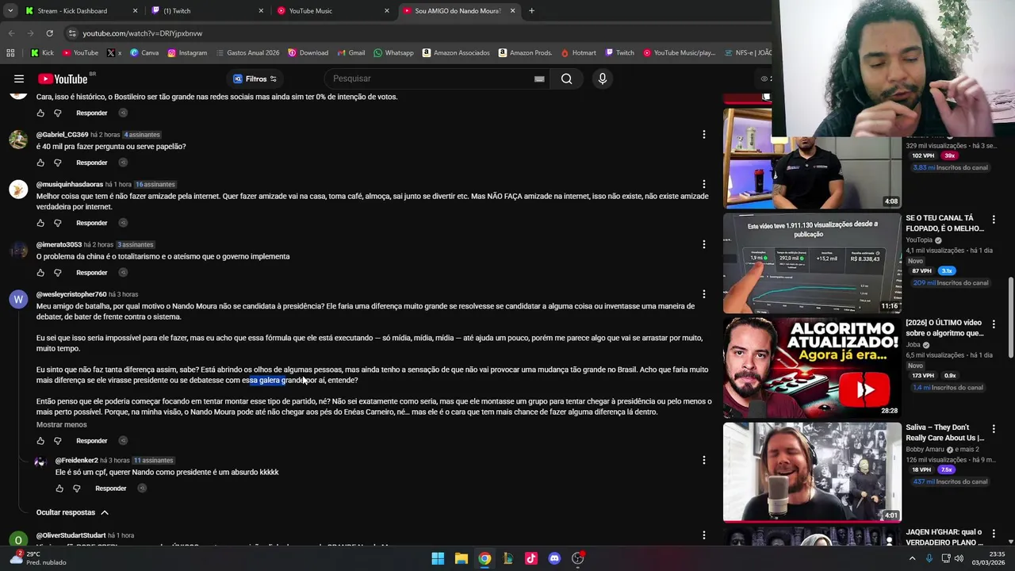Select the youtube.com address bar URL
Viewport: 1015px width, 571px height.
tap(143, 33)
